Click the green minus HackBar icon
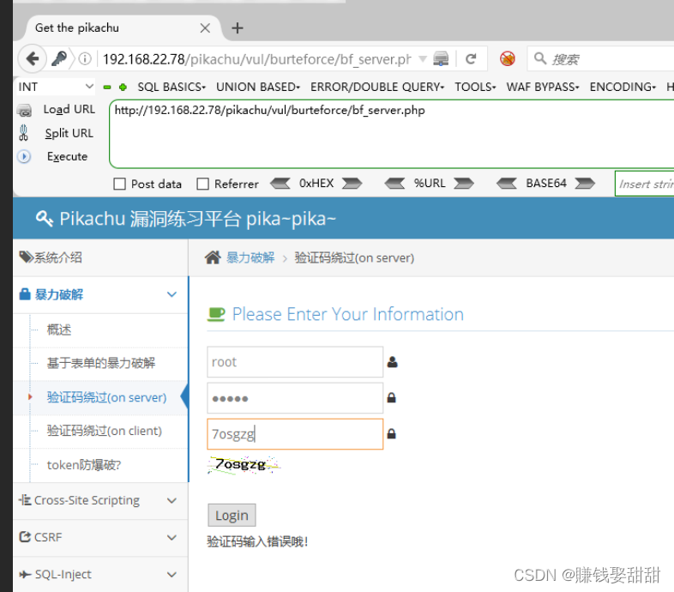Viewport: 674px width, 592px height. [107, 88]
